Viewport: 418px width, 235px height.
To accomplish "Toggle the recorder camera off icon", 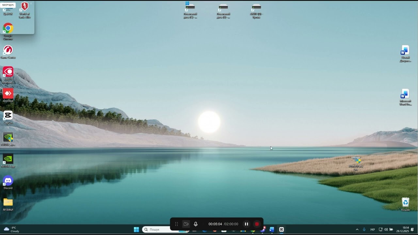I will (186, 224).
